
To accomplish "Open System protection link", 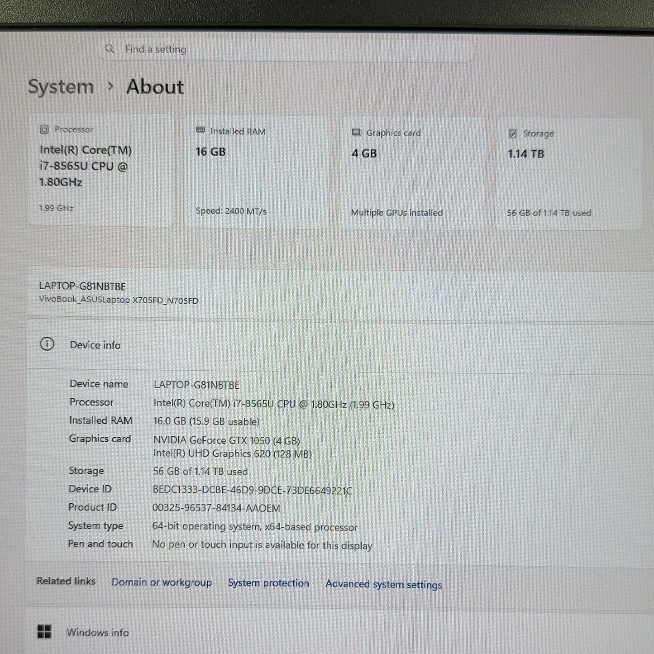I will pos(268,583).
